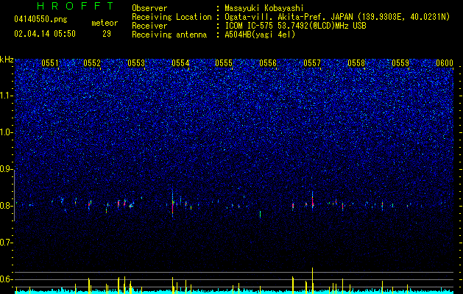This screenshot has height=294, width=463.
Task: Click the A504HB(yagi 4el) antenna text
Action: [x=260, y=35]
